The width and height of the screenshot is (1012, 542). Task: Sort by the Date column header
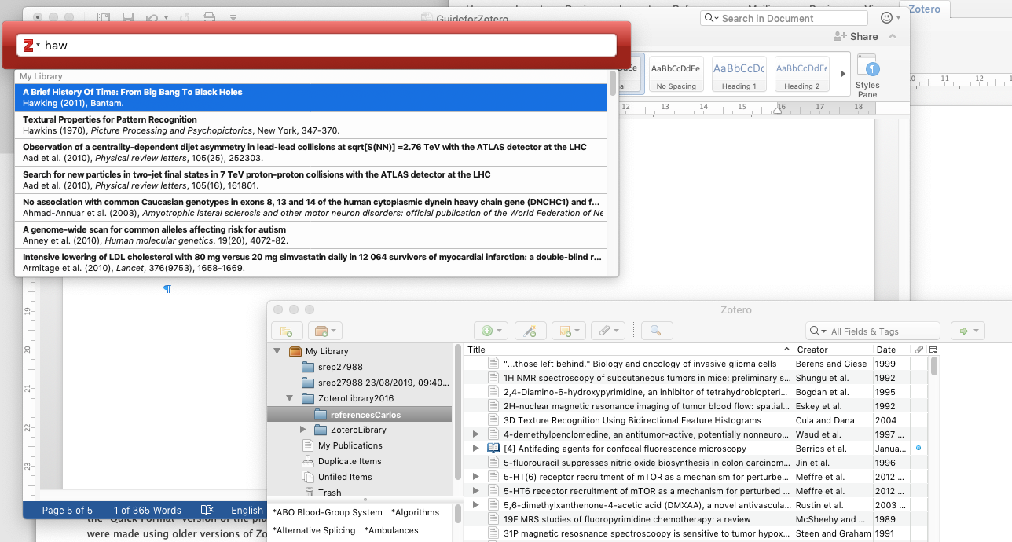(x=892, y=350)
